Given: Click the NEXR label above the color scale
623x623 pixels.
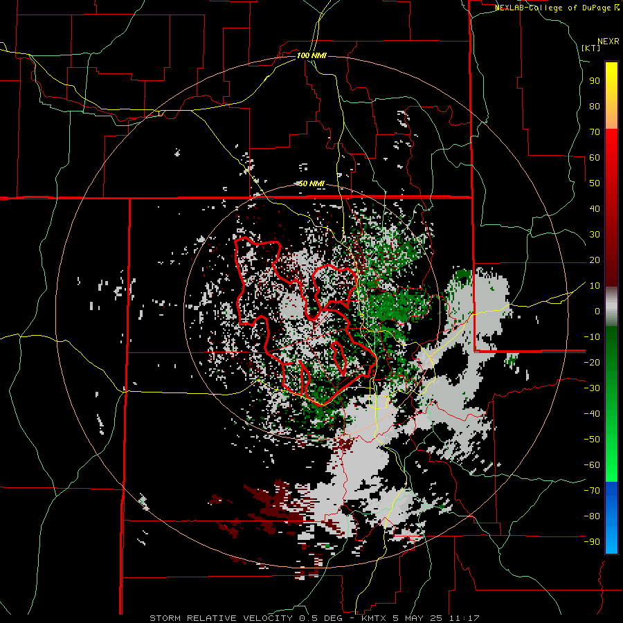Looking at the screenshot, I should tap(608, 41).
